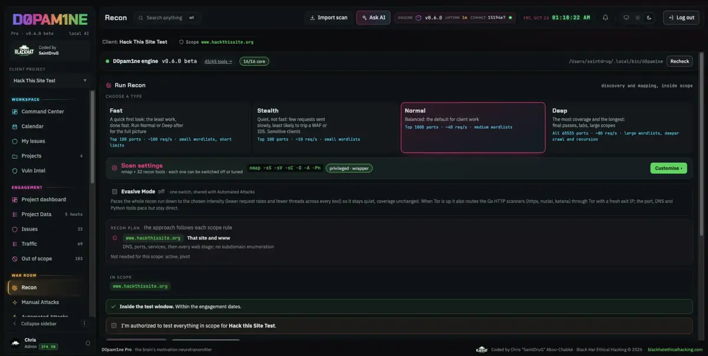Image resolution: width=708 pixels, height=356 pixels.
Task: Click the Black Hat logo in the sidebar
Action: pos(25,51)
